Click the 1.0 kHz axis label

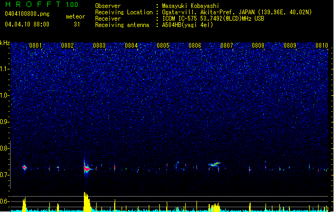4,95
